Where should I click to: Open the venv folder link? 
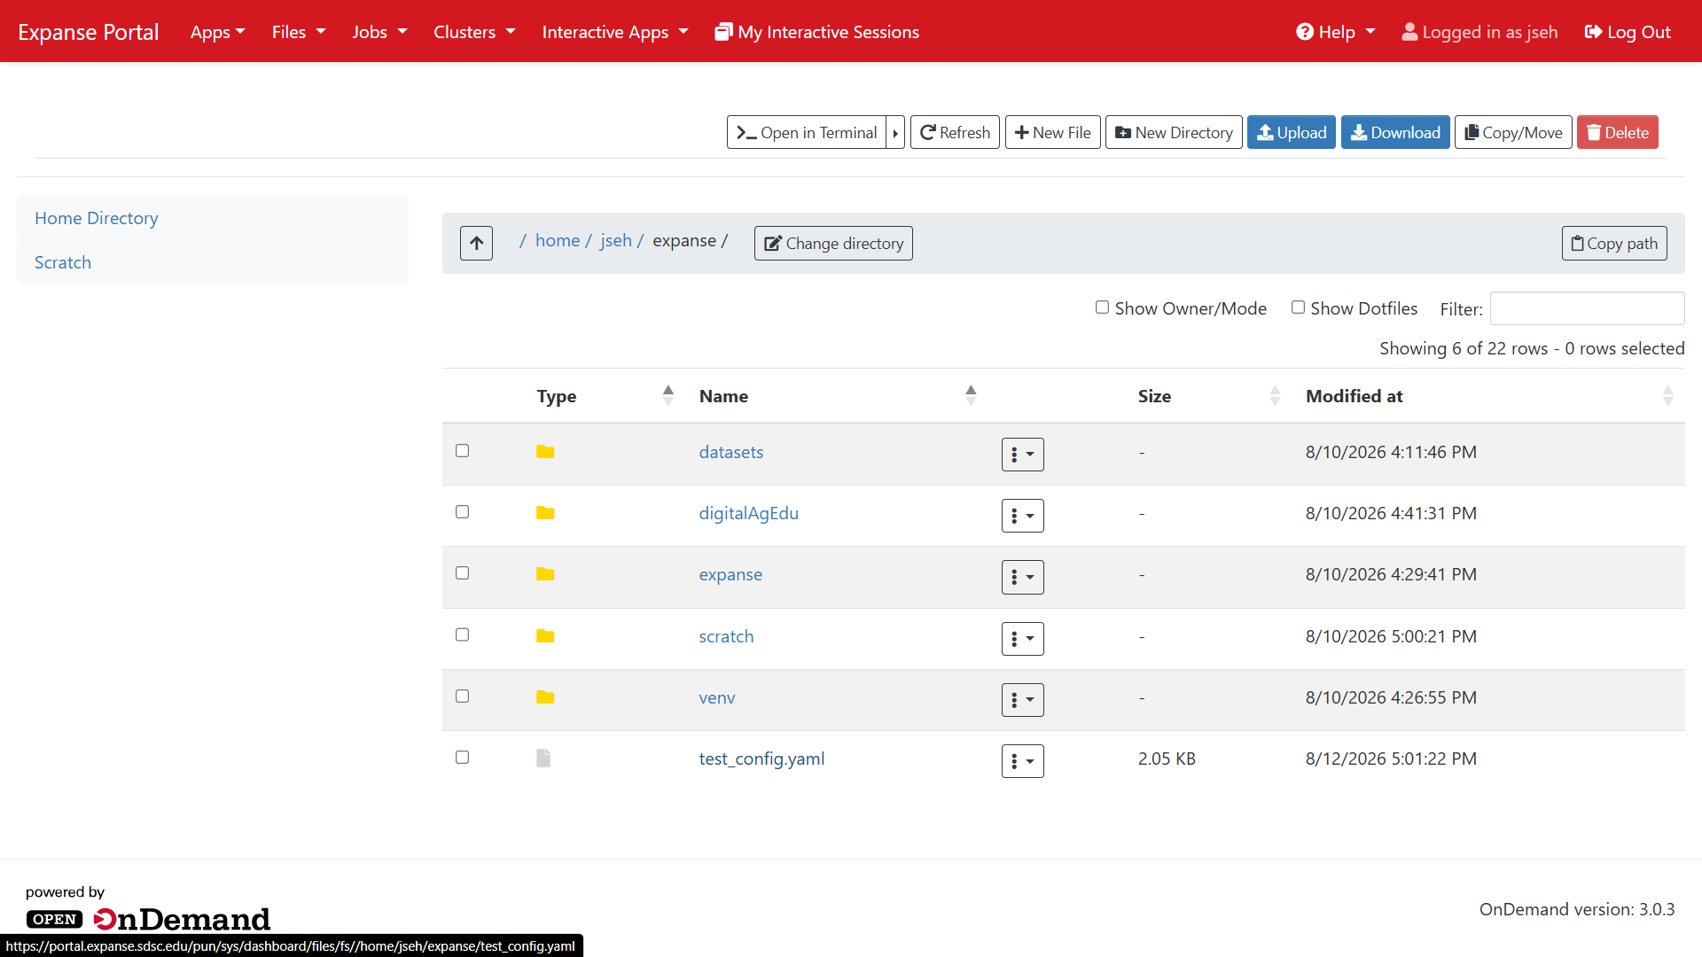point(717,697)
